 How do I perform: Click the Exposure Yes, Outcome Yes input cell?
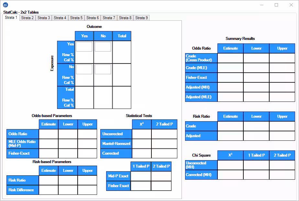[84, 46]
